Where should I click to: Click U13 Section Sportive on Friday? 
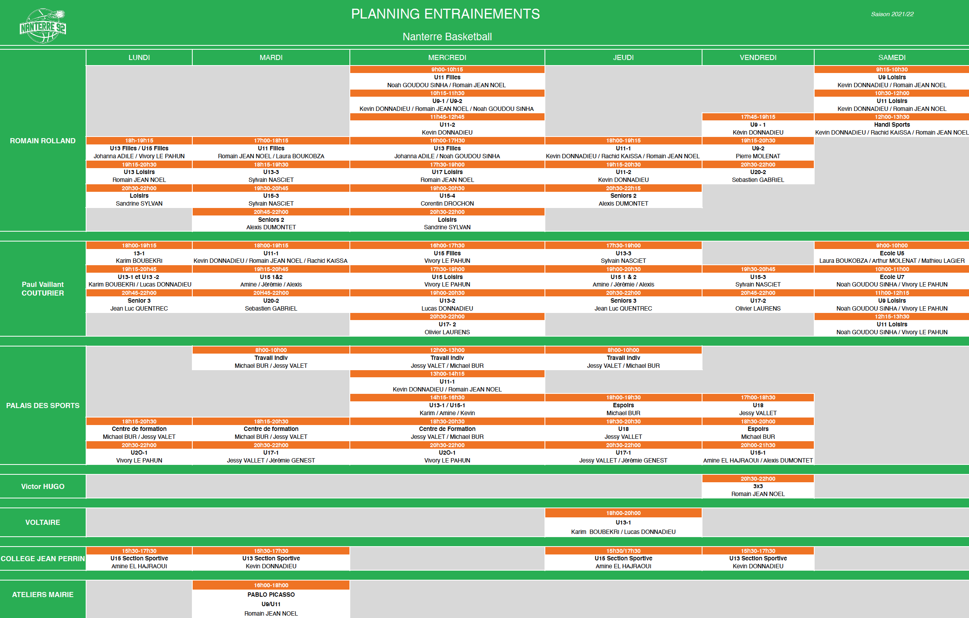coord(758,558)
